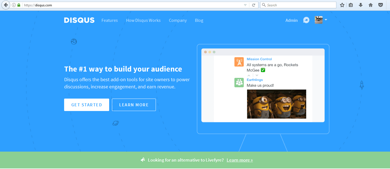Image resolution: width=390 pixels, height=169 pixels.
Task: Click the browser back arrow button
Action: tap(6, 5)
